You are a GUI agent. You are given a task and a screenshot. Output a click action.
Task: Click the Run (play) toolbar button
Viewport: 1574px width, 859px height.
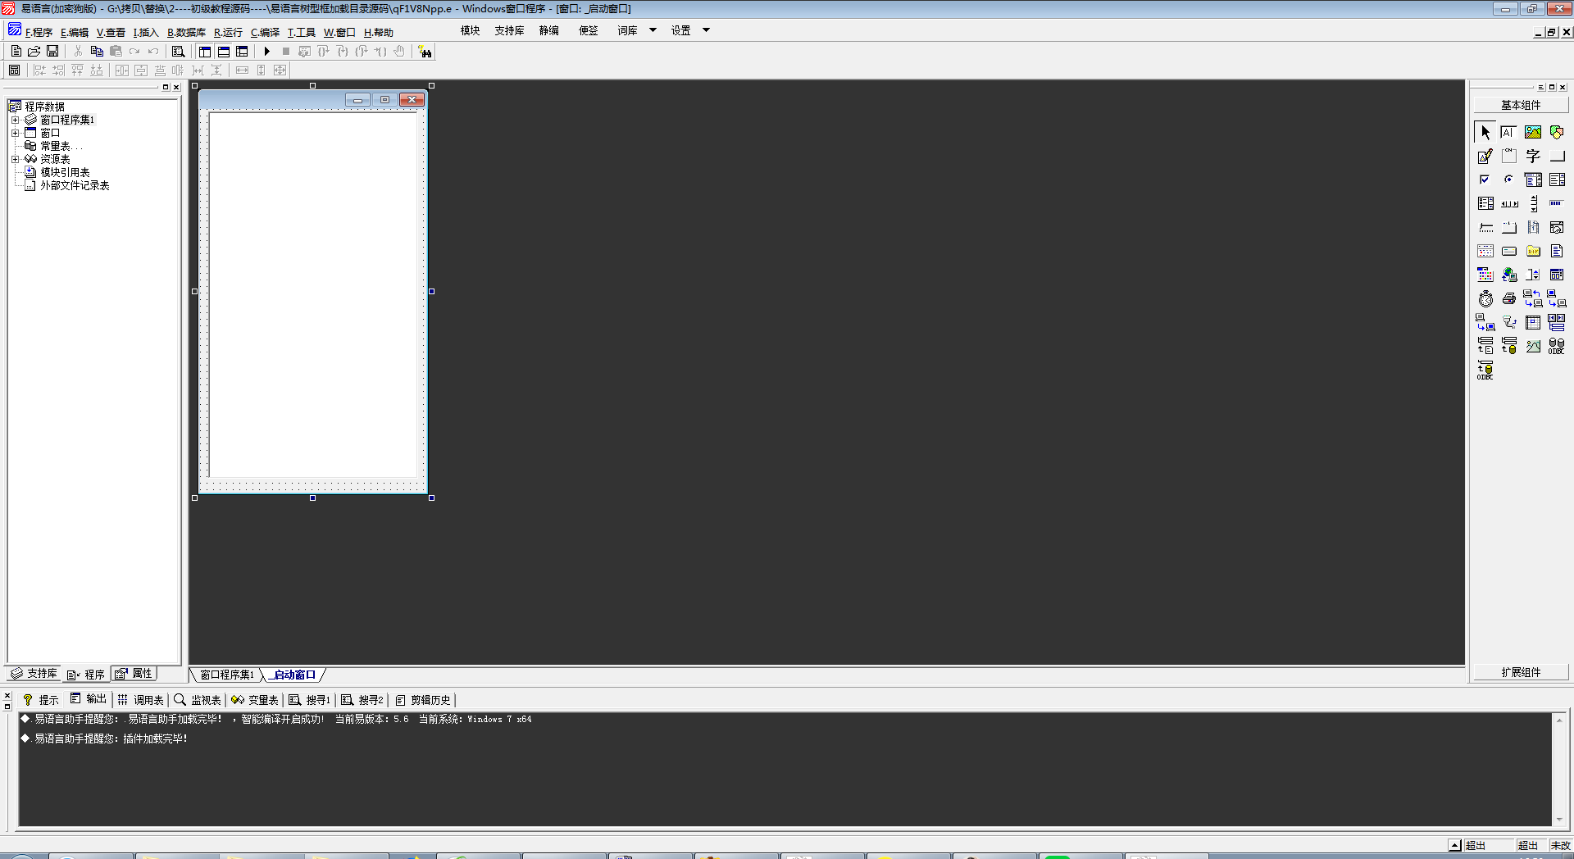266,52
